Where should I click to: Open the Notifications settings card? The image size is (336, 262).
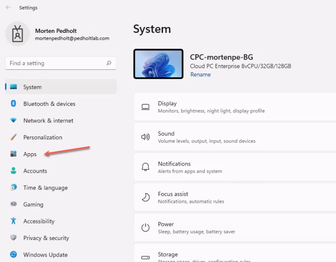235,167
